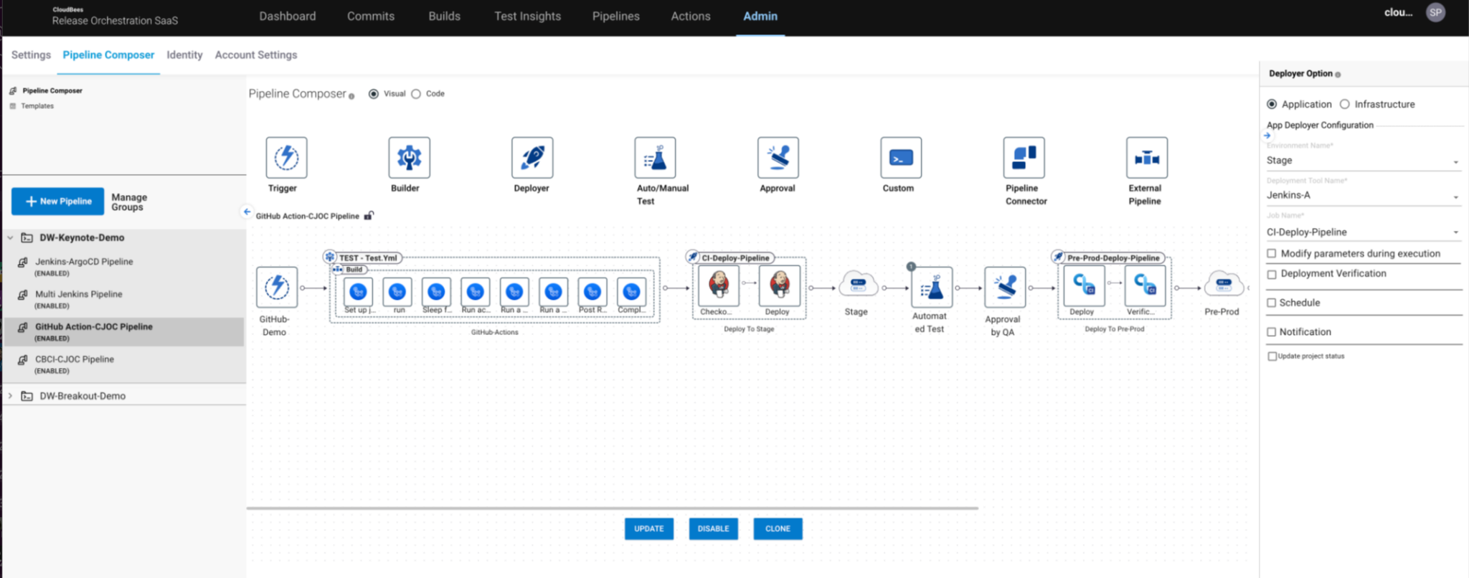The image size is (1469, 578).
Task: Click the DISABLE button
Action: click(x=714, y=529)
